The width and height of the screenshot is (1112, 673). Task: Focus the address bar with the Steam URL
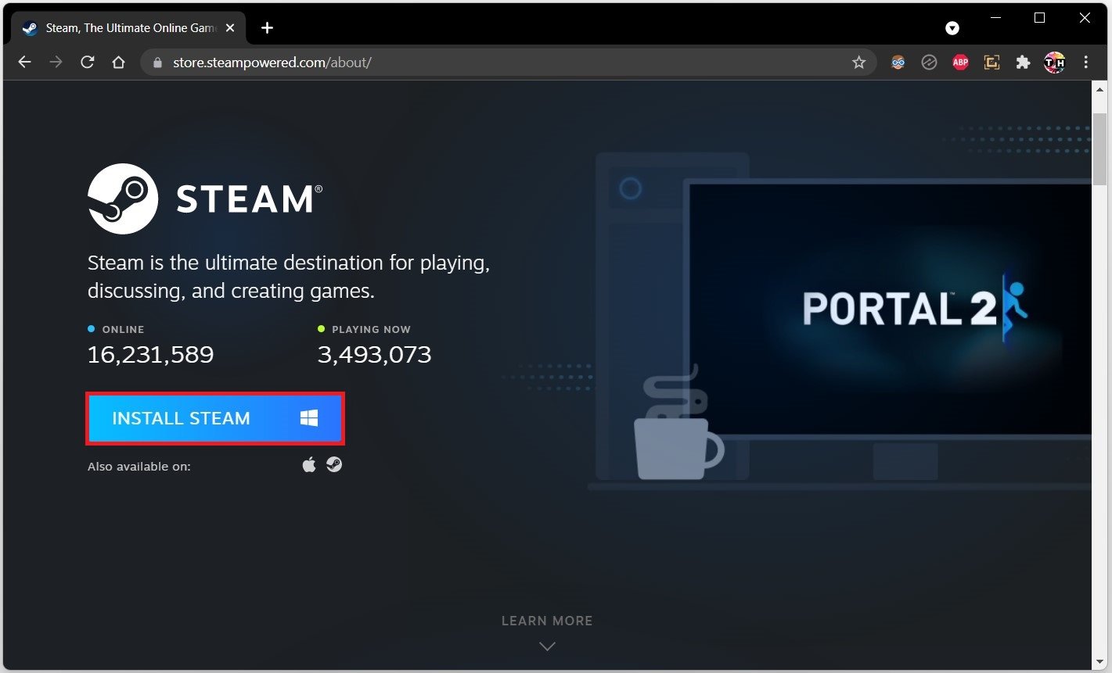coord(509,63)
